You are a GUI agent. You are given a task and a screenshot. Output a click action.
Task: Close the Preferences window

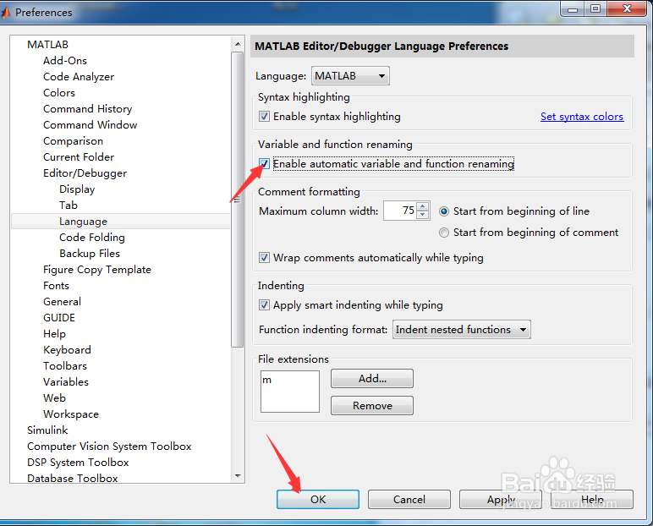point(627,9)
